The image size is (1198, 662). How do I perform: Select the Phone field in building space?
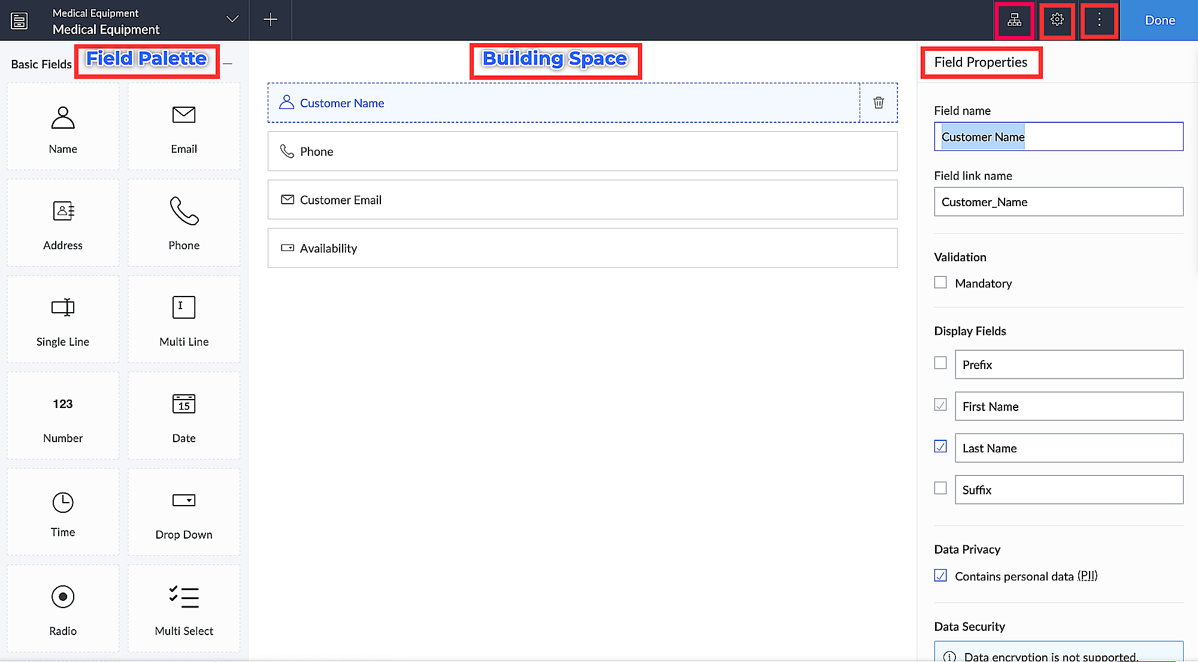582,152
